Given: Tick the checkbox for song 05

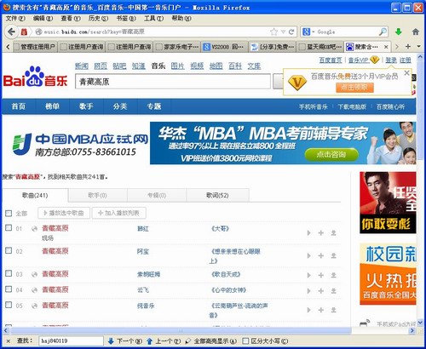Looking at the screenshot, I should (x=9, y=305).
